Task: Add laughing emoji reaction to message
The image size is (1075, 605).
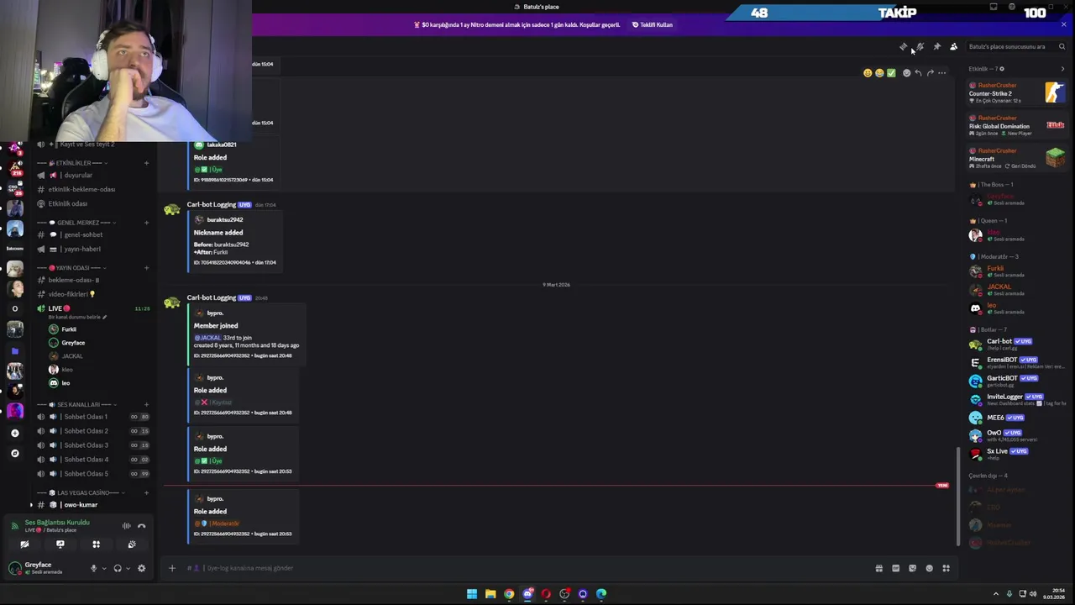Action: click(879, 73)
